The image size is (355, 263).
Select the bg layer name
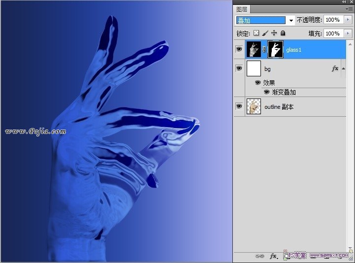(x=267, y=69)
